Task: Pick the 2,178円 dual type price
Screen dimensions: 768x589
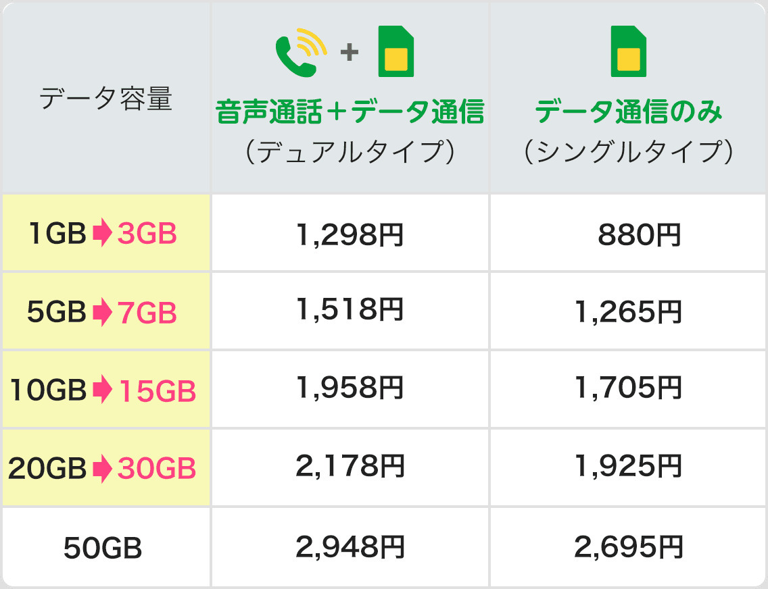Action: click(350, 466)
